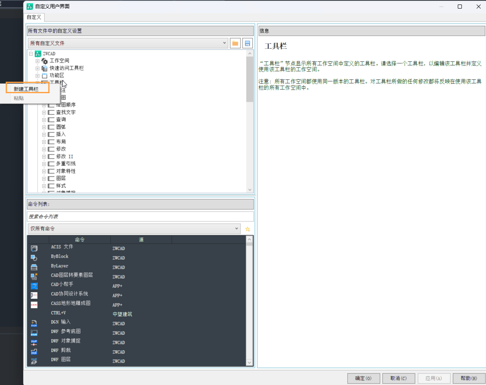Click the 确定(O) button
486x385 pixels.
[363, 378]
